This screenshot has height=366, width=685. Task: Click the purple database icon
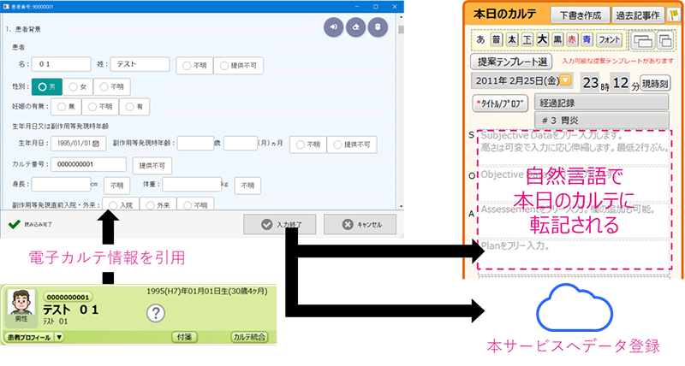(x=376, y=27)
